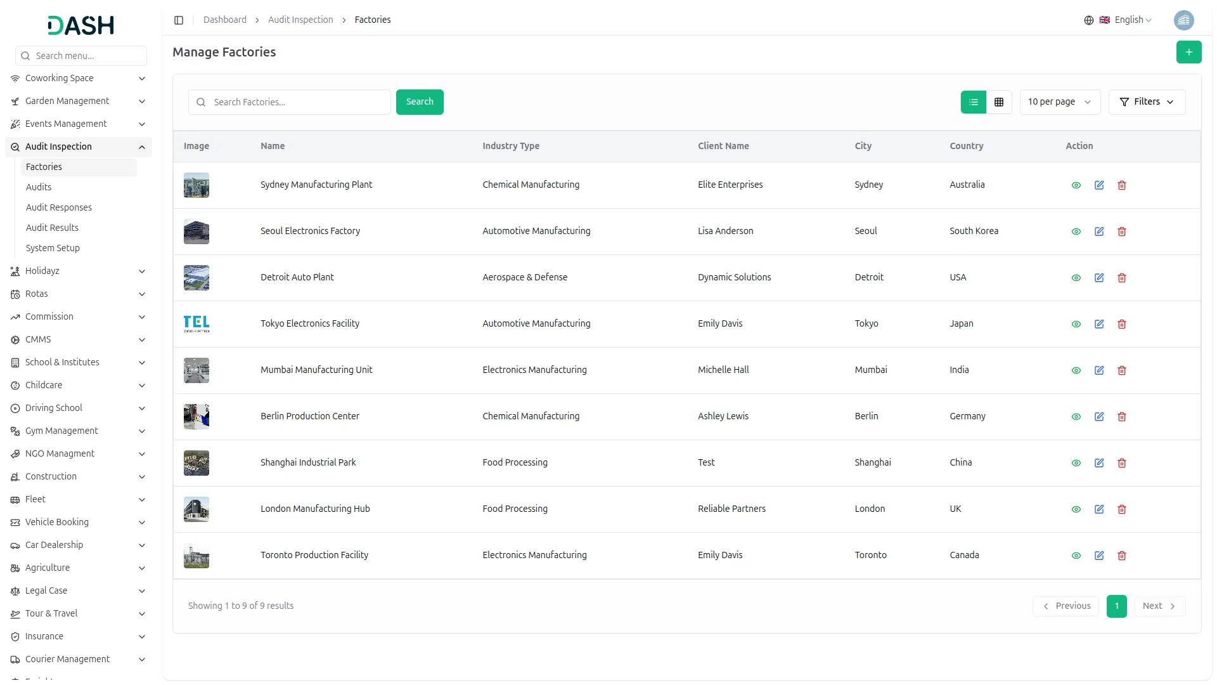Click the green Search button
Image resolution: width=1217 pixels, height=685 pixels.
click(x=419, y=102)
